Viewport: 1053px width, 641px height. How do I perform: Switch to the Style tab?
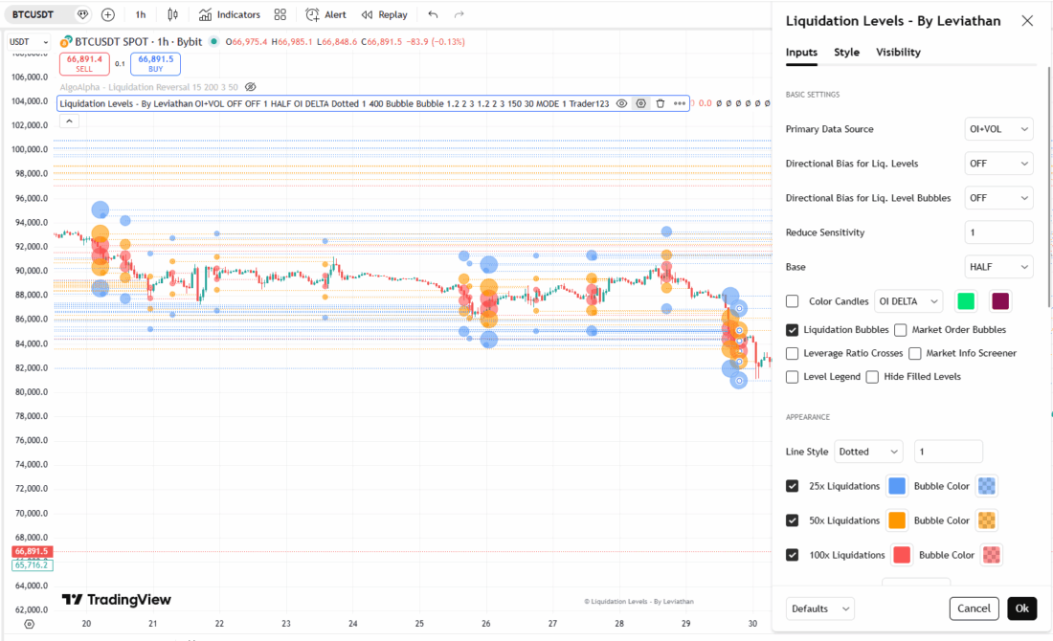click(x=847, y=53)
